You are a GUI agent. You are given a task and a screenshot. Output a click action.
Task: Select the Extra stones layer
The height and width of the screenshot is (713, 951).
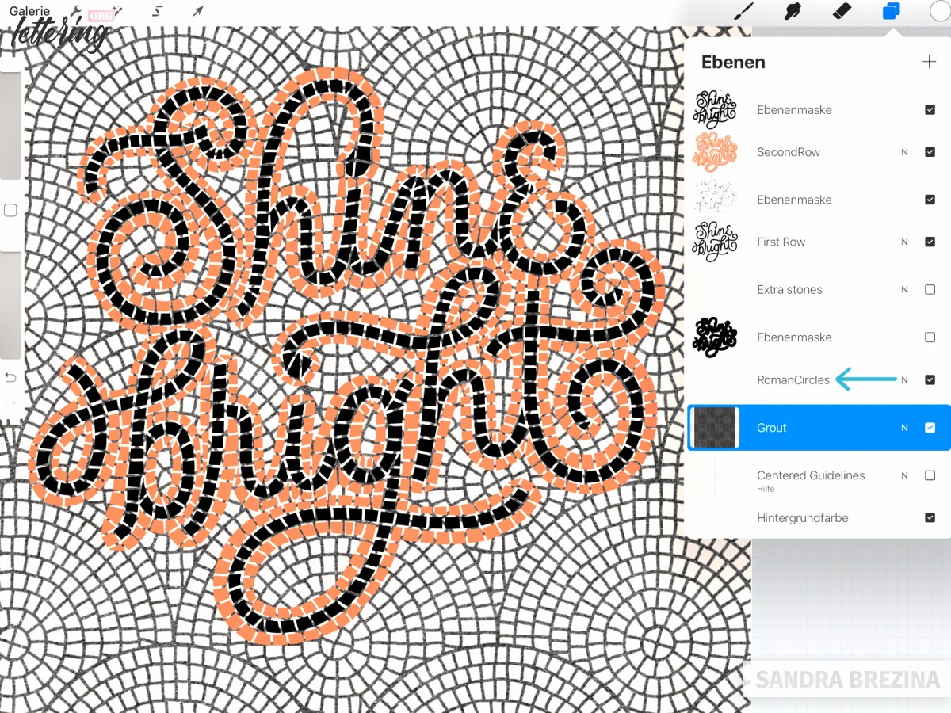coord(789,289)
